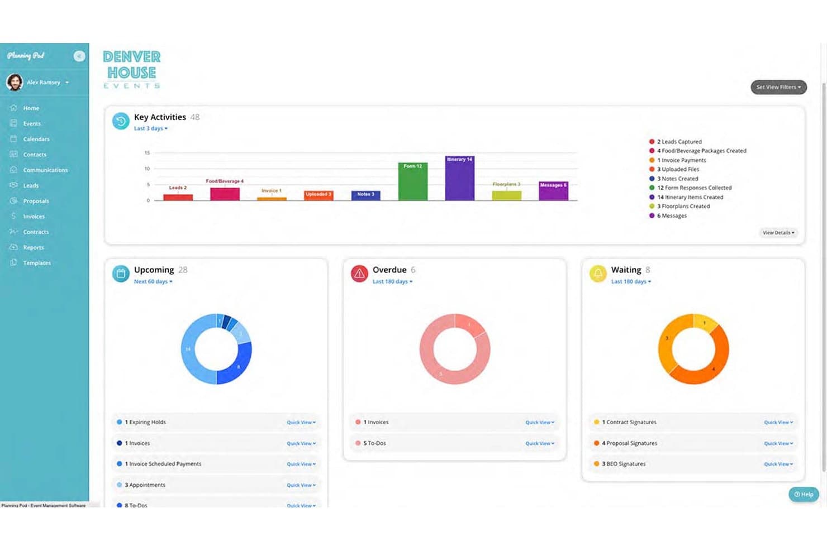This screenshot has width=827, height=551.
Task: Change Overdue Last 180 days range
Action: [392, 281]
